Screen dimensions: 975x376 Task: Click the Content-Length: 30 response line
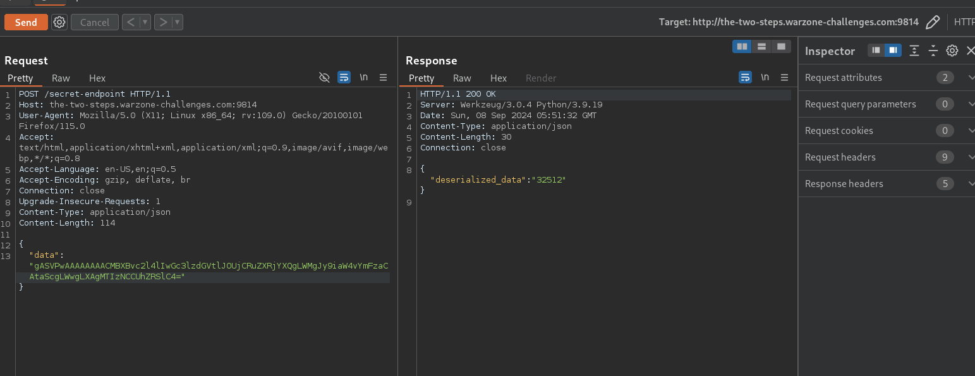point(466,137)
